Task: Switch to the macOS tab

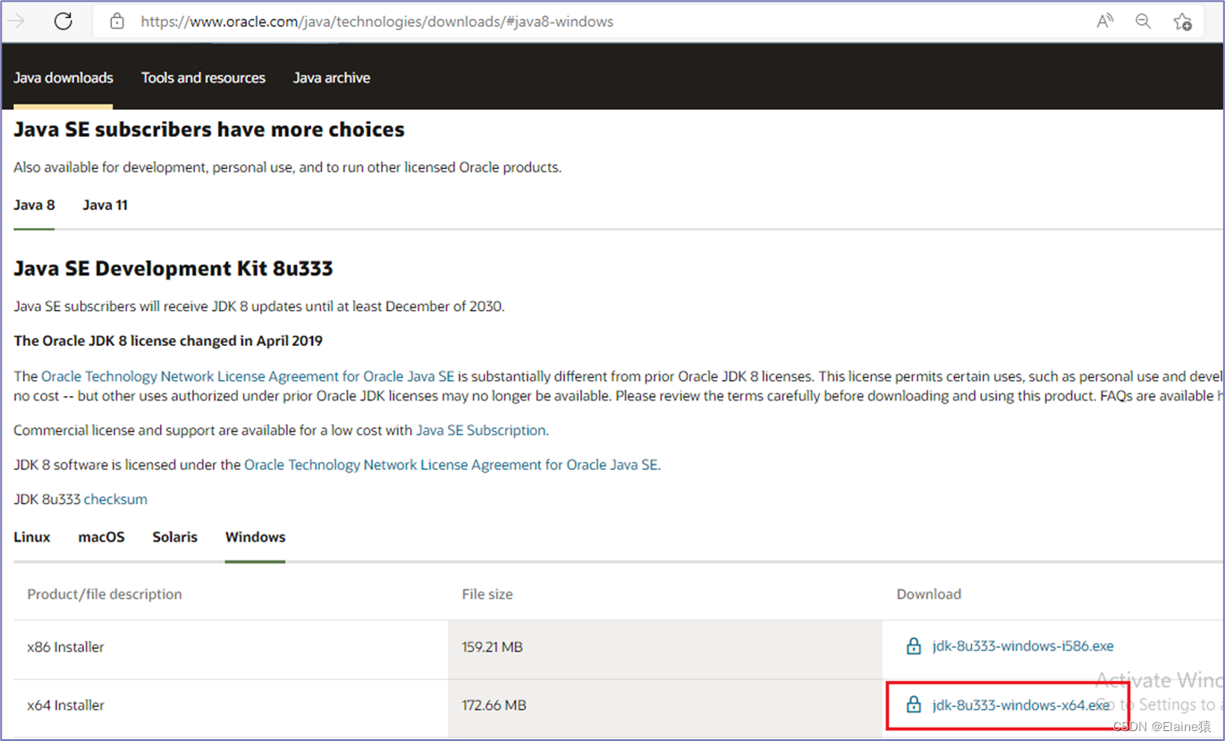Action: 101,537
